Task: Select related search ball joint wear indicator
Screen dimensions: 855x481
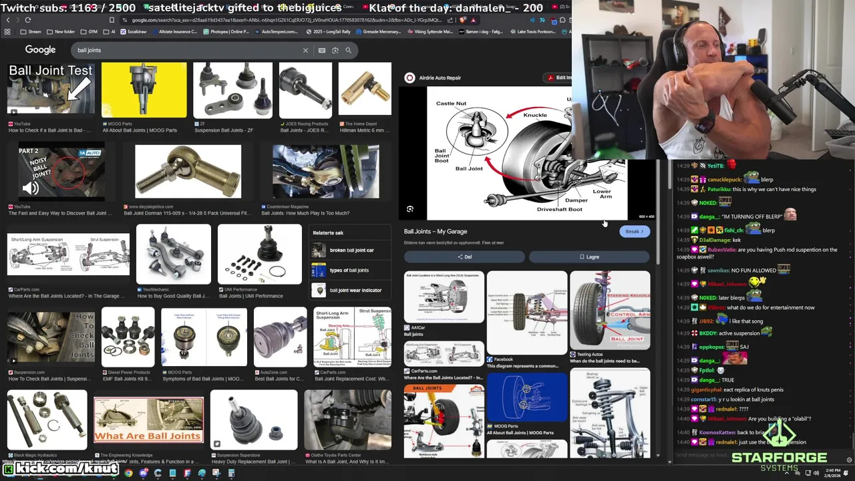Action: point(351,290)
